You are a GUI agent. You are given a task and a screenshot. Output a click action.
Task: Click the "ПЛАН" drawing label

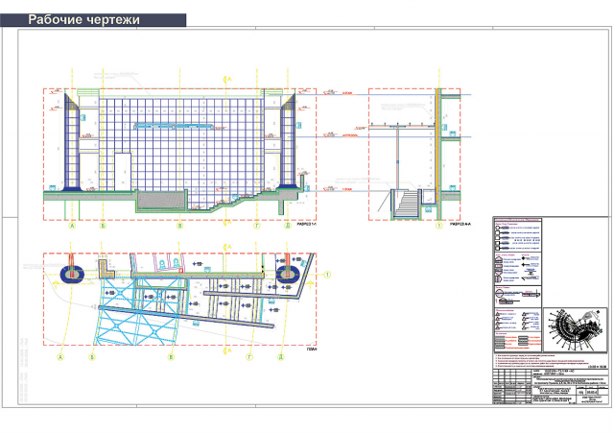coord(312,349)
